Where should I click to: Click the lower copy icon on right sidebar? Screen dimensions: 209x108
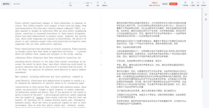pyautogui.click(x=206, y=20)
